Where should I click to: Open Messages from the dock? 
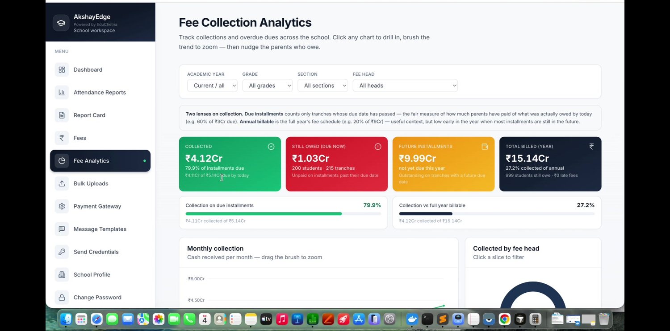pos(112,319)
